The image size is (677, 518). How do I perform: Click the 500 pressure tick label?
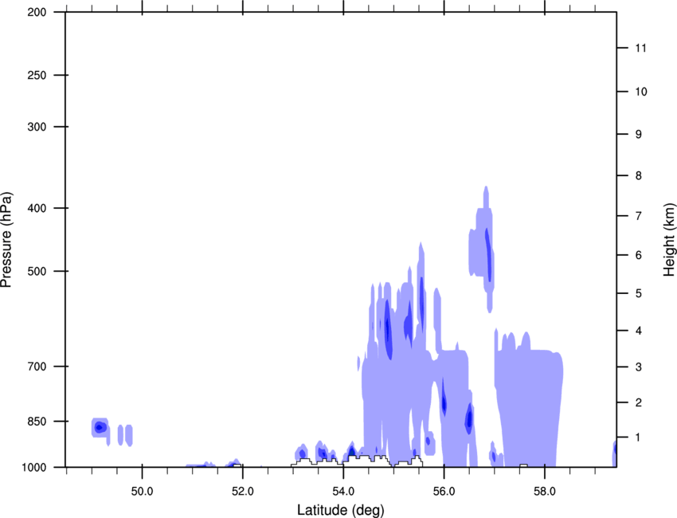pos(37,271)
